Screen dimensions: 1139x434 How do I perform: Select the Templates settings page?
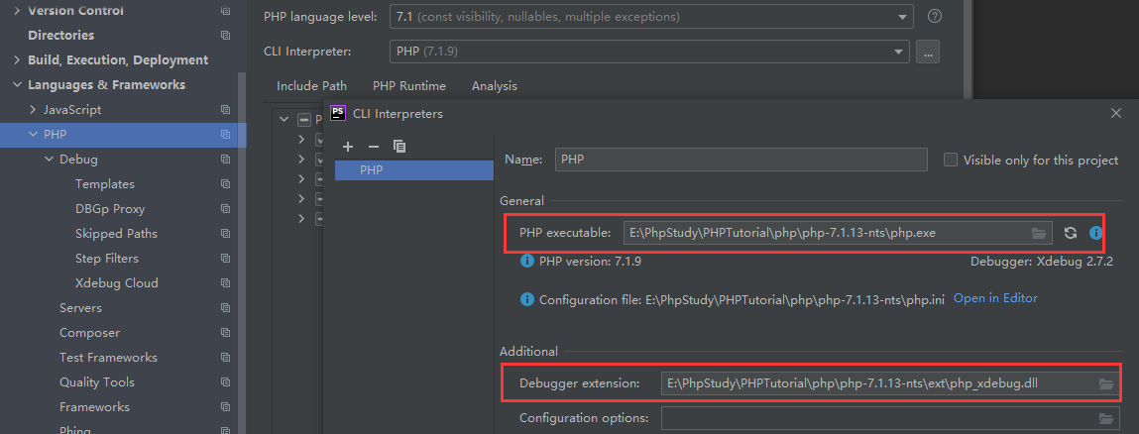[x=105, y=184]
